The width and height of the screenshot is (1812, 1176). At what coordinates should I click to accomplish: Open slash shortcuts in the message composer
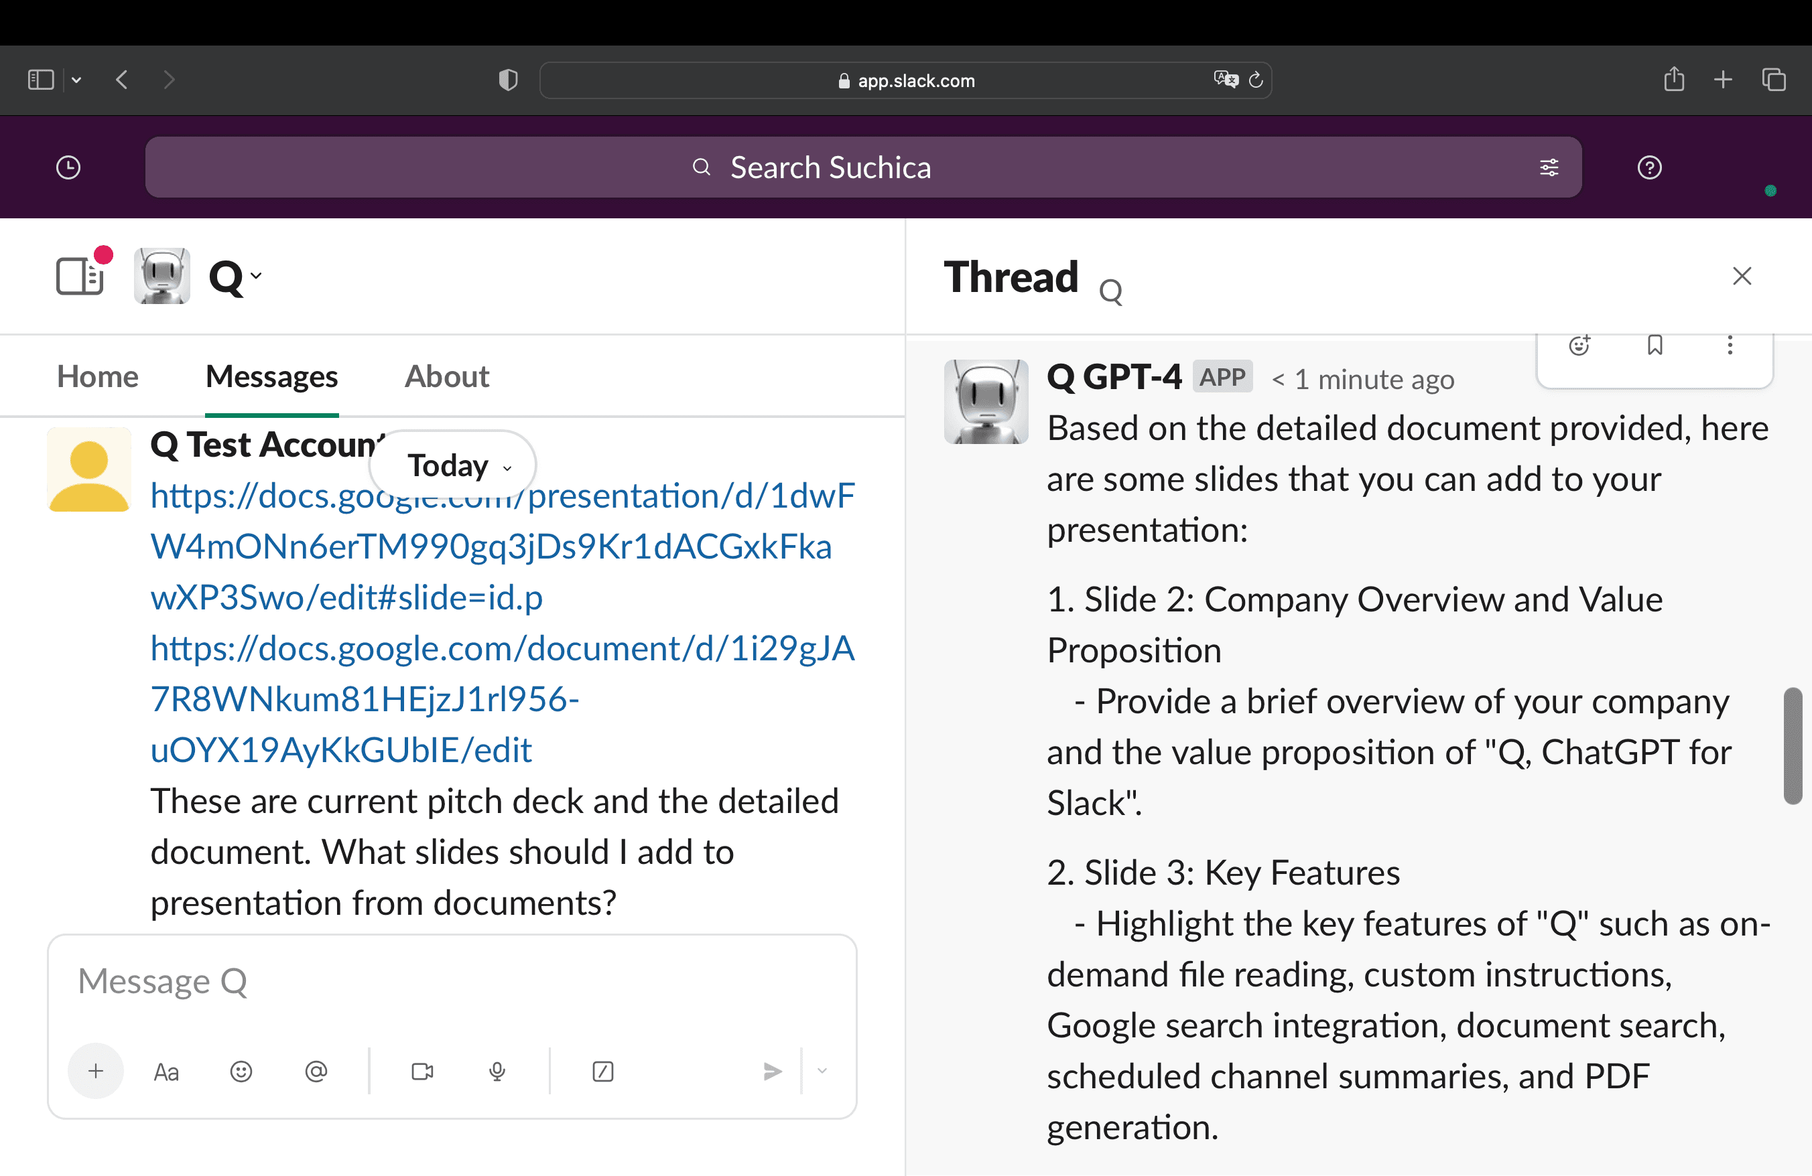tap(602, 1072)
